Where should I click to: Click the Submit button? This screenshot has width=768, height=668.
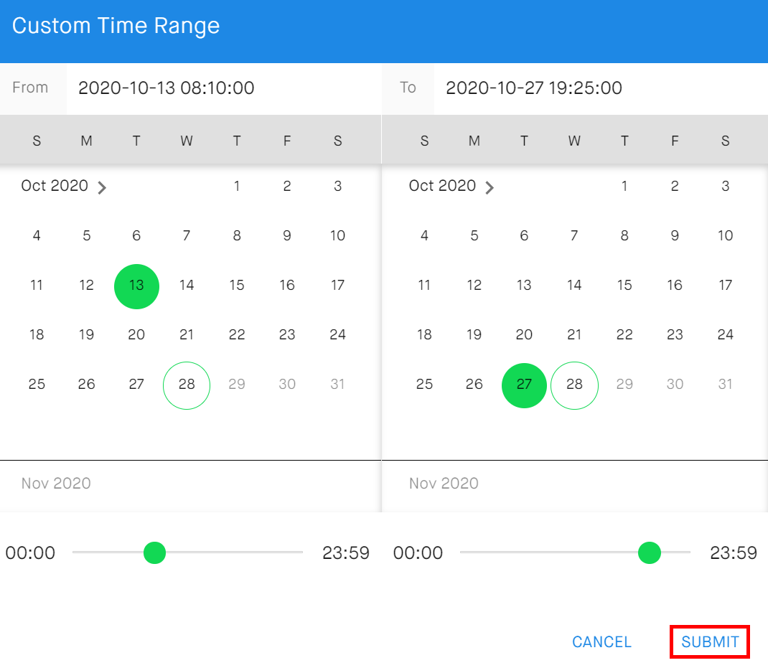[709, 641]
